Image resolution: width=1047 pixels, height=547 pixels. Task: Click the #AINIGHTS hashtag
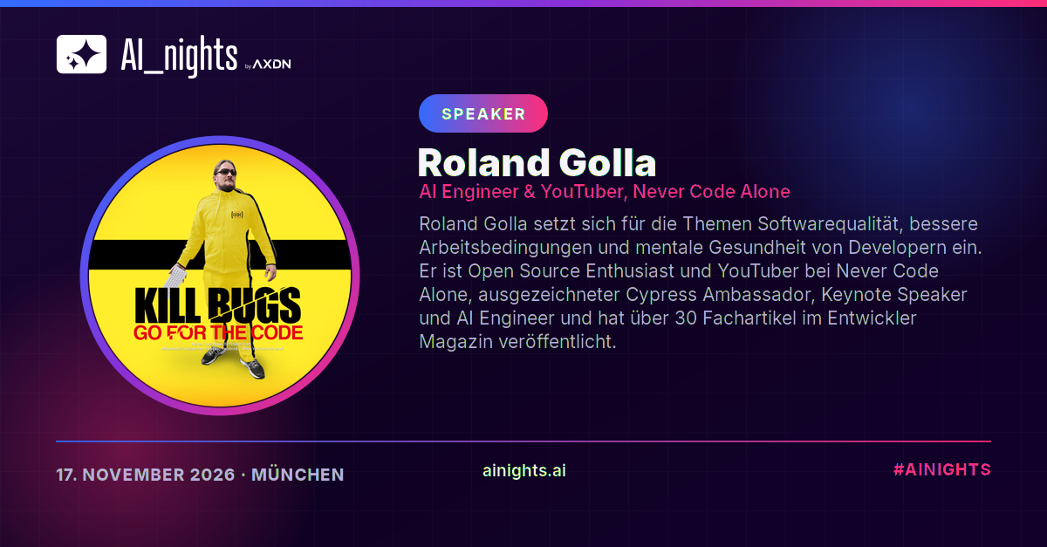[942, 469]
